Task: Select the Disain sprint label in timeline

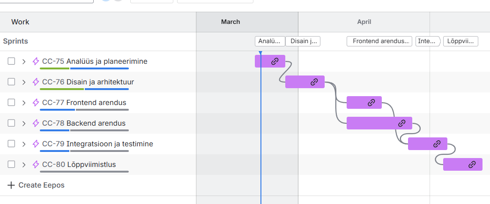Action: pyautogui.click(x=303, y=41)
